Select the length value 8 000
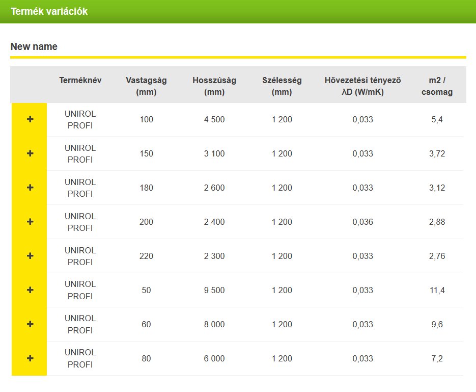Viewport: 476px width, 392px height. pyautogui.click(x=214, y=324)
